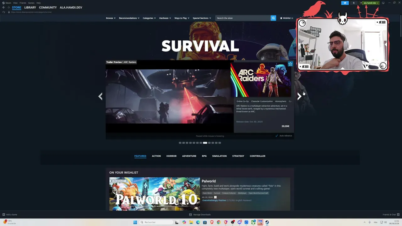Open the Friends menu
The height and width of the screenshot is (226, 402).
(23, 3)
